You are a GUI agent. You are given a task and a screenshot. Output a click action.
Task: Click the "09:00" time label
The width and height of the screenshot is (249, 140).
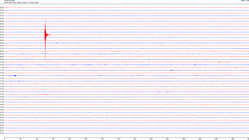[x=2, y=57]
